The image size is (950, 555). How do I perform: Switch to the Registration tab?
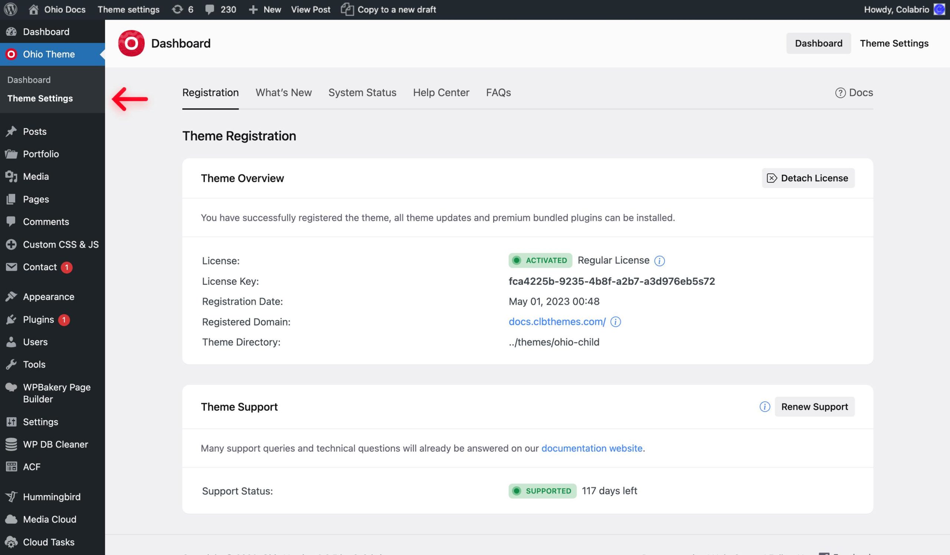click(x=210, y=92)
